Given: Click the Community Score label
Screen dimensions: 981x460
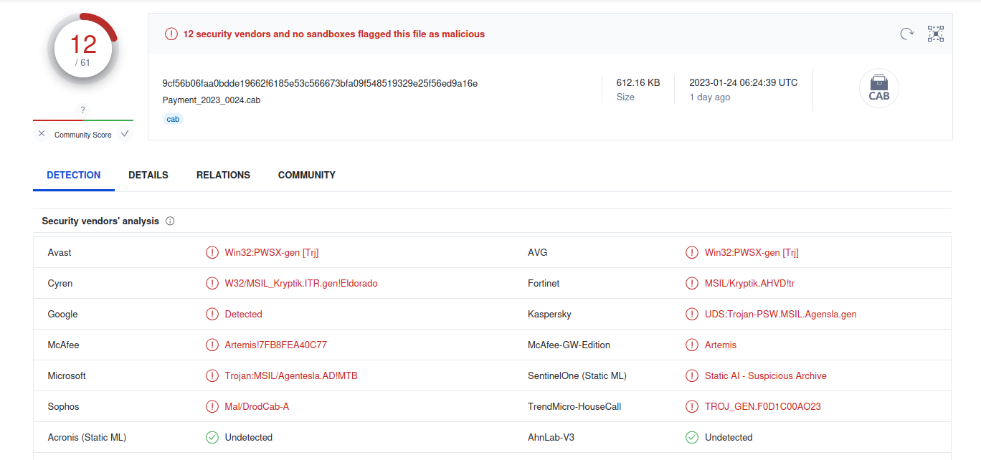Looking at the screenshot, I should 83,135.
